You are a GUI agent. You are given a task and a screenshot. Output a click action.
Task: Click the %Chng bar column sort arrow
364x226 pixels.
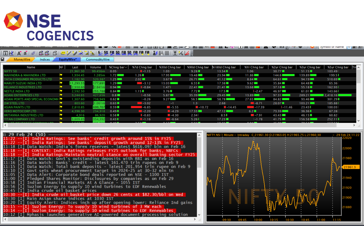pos(126,67)
